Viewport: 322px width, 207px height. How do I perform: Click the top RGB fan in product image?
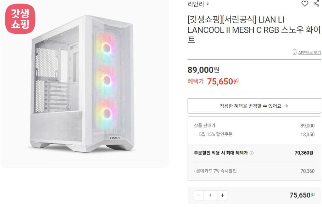click(x=106, y=48)
